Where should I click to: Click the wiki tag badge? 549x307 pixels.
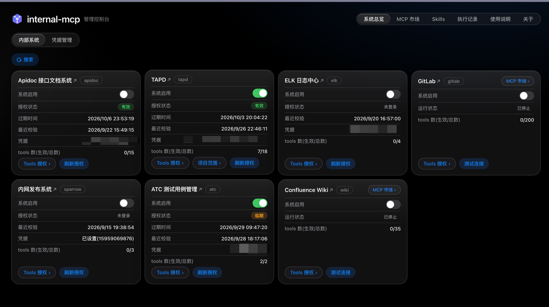[x=344, y=190]
